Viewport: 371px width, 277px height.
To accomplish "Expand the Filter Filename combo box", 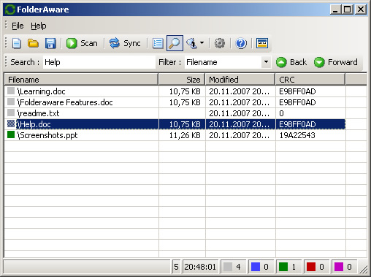I will tap(266, 62).
